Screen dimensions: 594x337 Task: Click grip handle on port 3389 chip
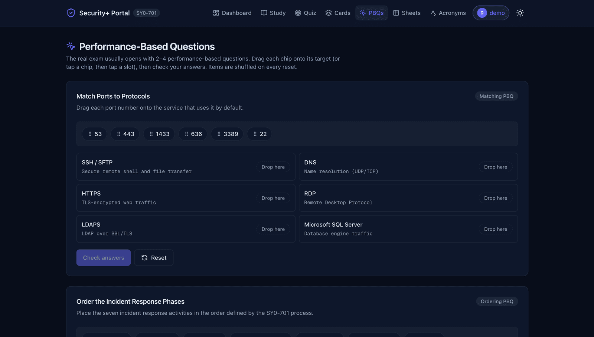point(219,134)
